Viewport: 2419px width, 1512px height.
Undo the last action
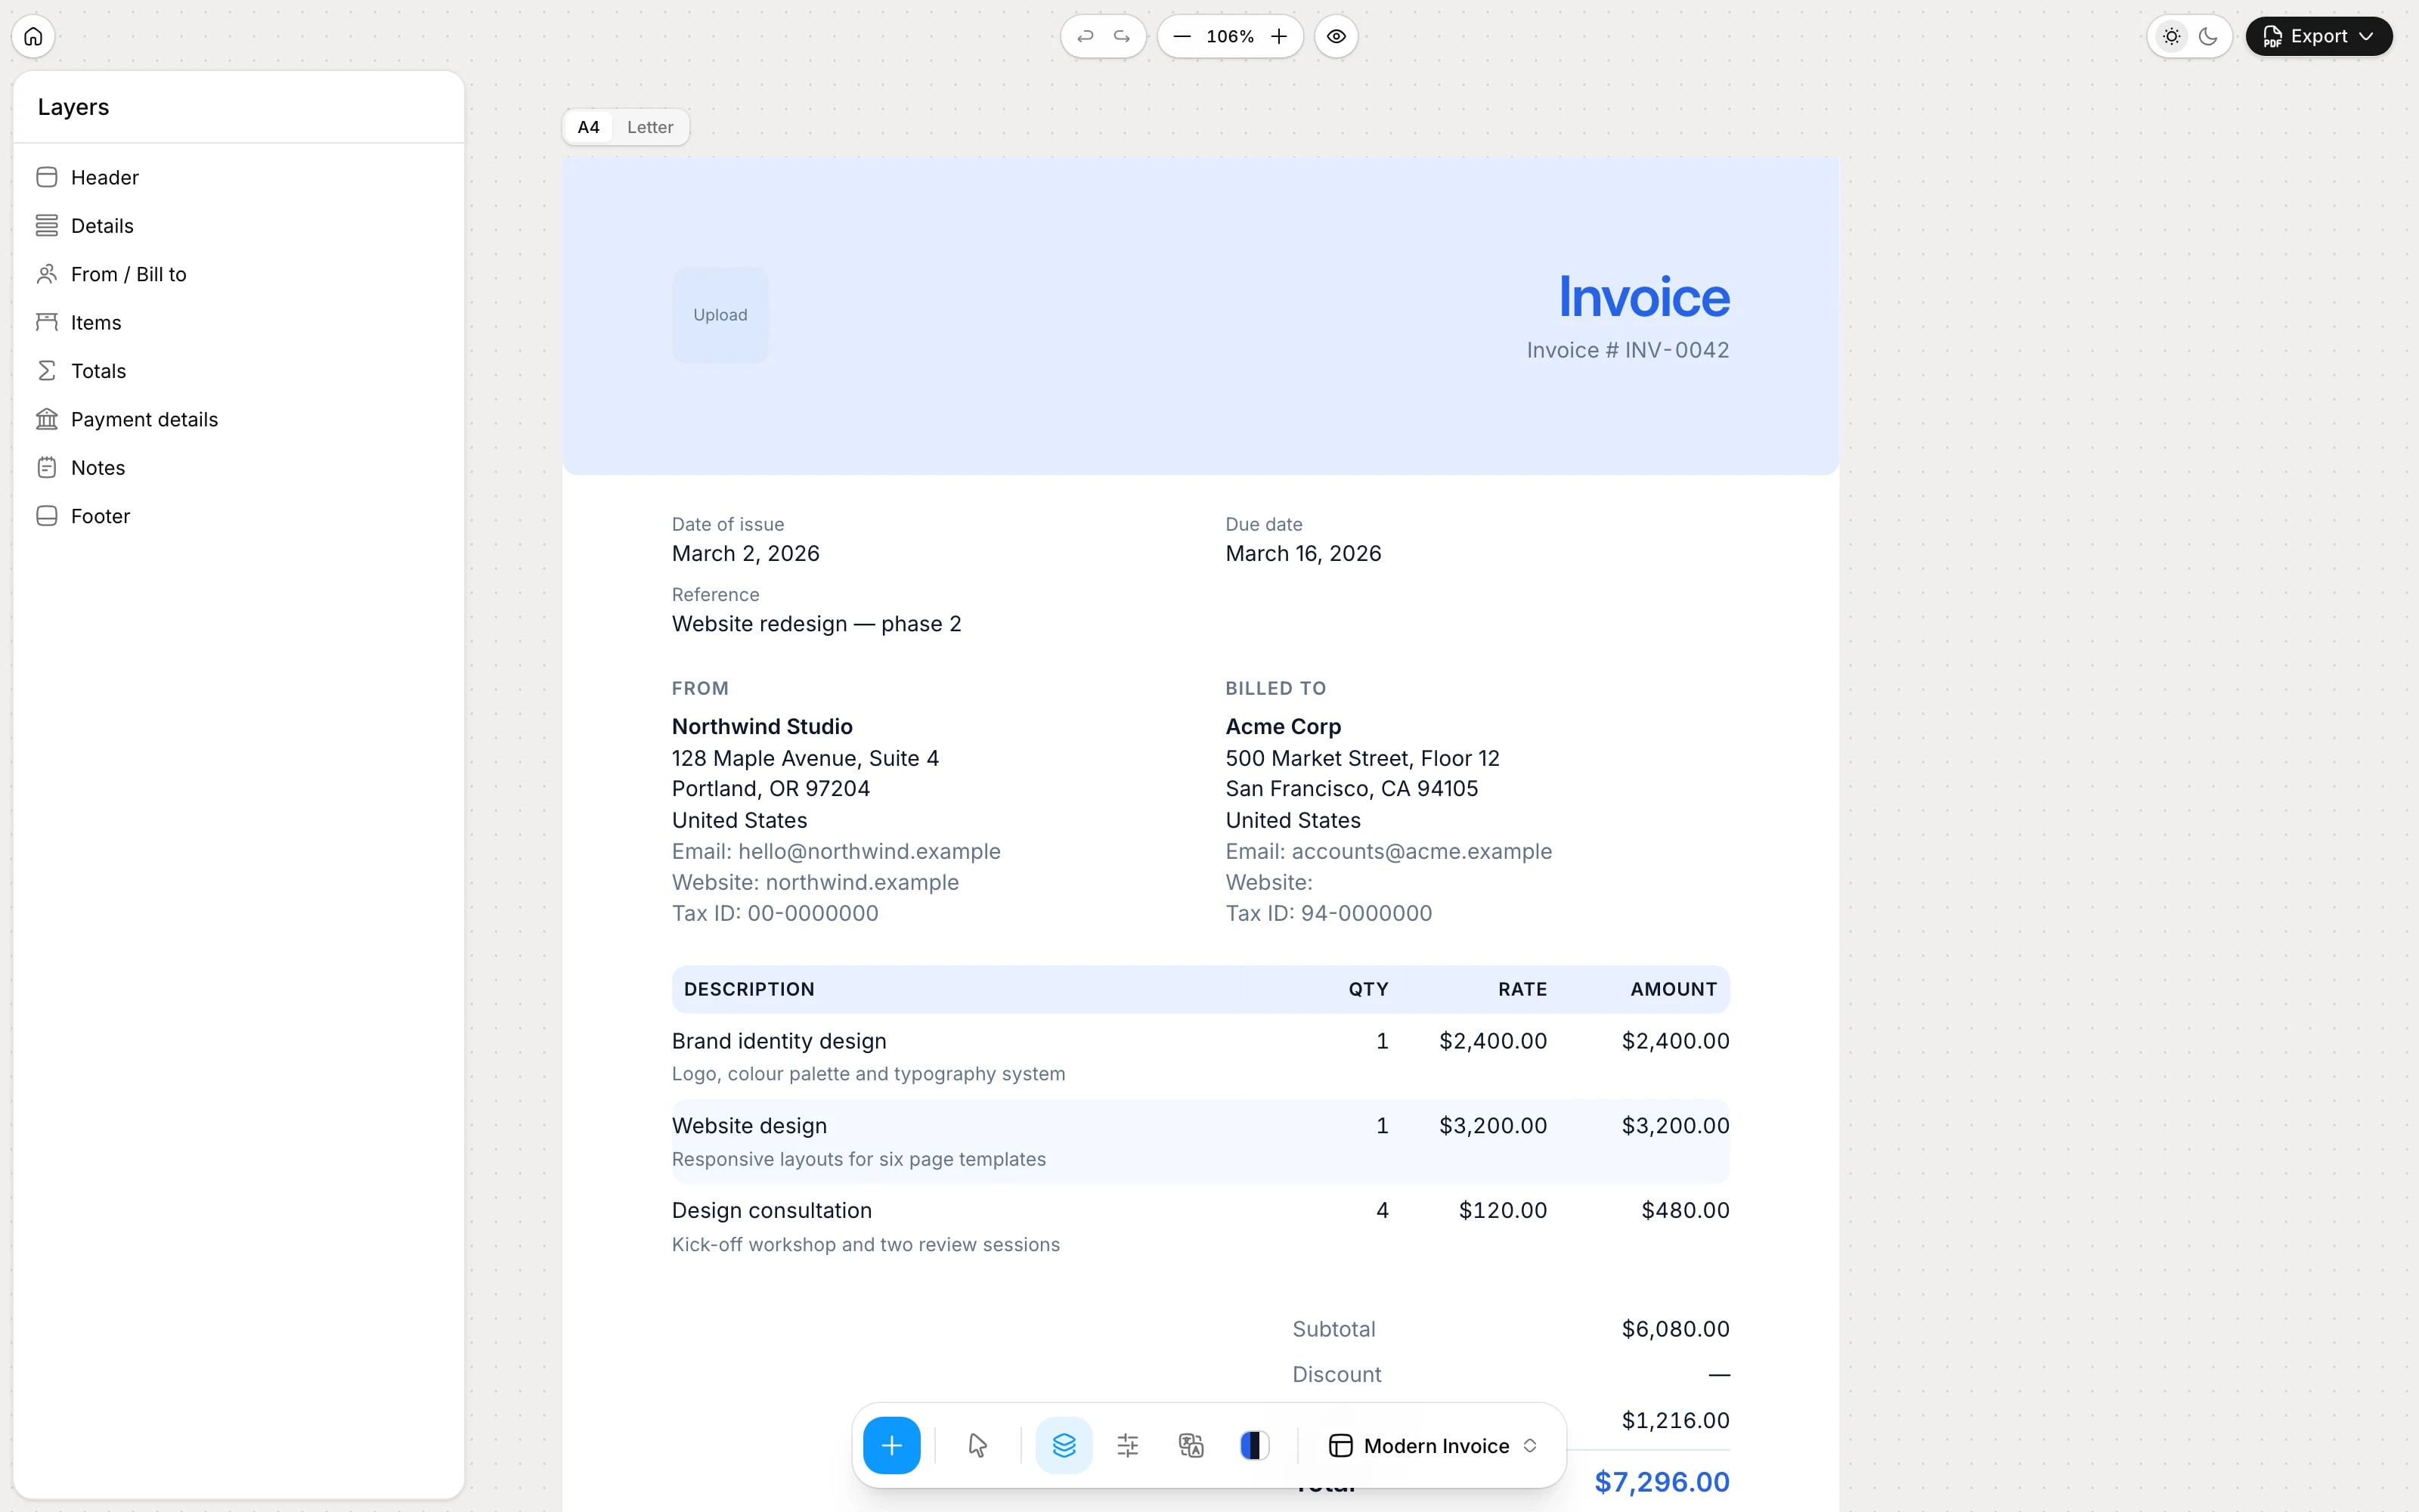tap(1085, 37)
